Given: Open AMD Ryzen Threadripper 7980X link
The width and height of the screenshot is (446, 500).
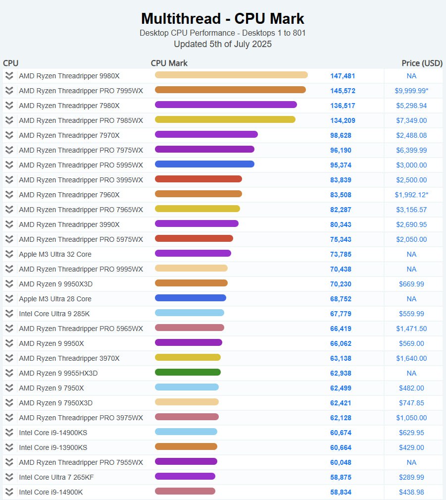Looking at the screenshot, I should pos(69,106).
